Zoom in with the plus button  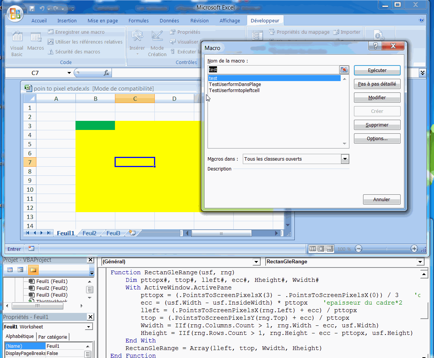click(x=414, y=249)
